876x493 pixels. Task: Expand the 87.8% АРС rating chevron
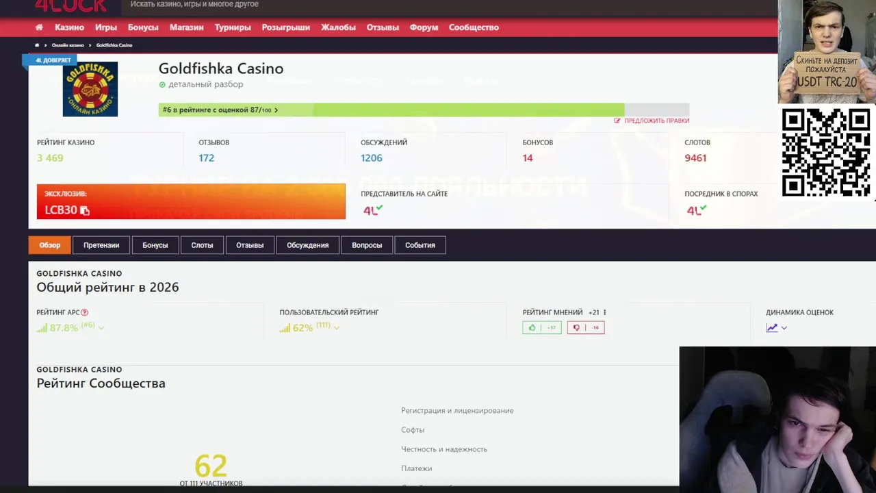coord(101,328)
